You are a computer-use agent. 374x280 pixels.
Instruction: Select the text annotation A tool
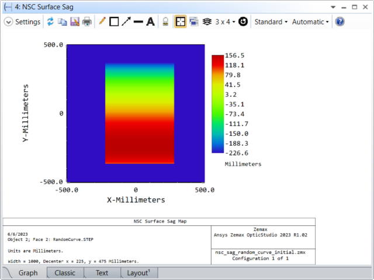click(151, 22)
